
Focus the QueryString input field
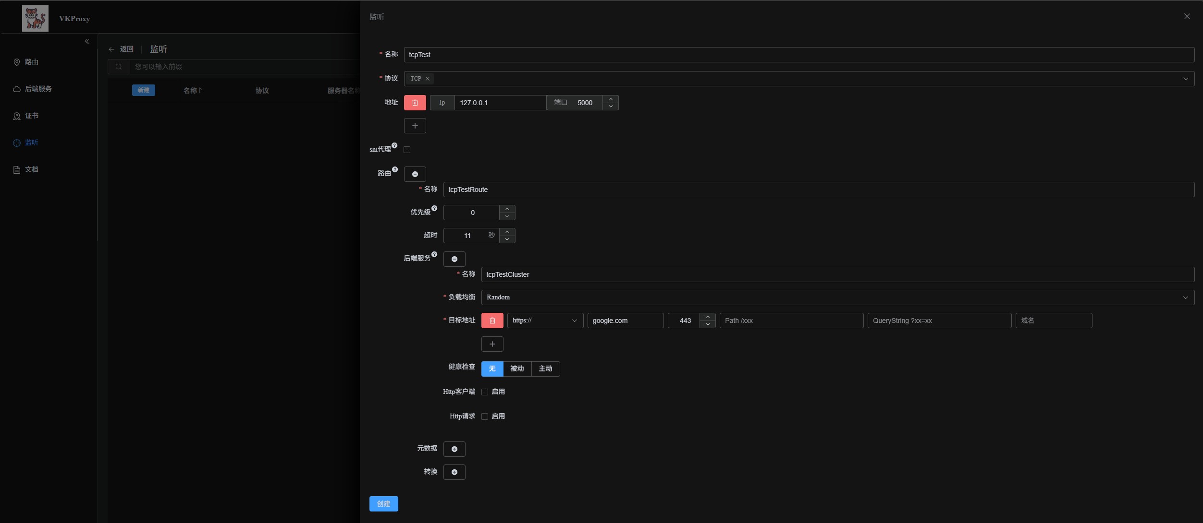point(940,321)
